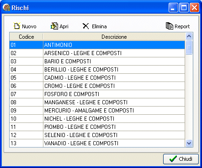Screen dimensions: 202x168
Task: Delete the entry using Elimina label
Action: point(99,26)
